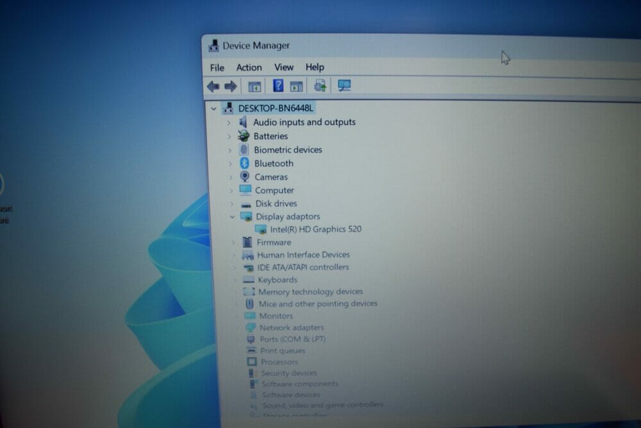Expand the Computer chevron
The width and height of the screenshot is (641, 428).
click(x=231, y=191)
